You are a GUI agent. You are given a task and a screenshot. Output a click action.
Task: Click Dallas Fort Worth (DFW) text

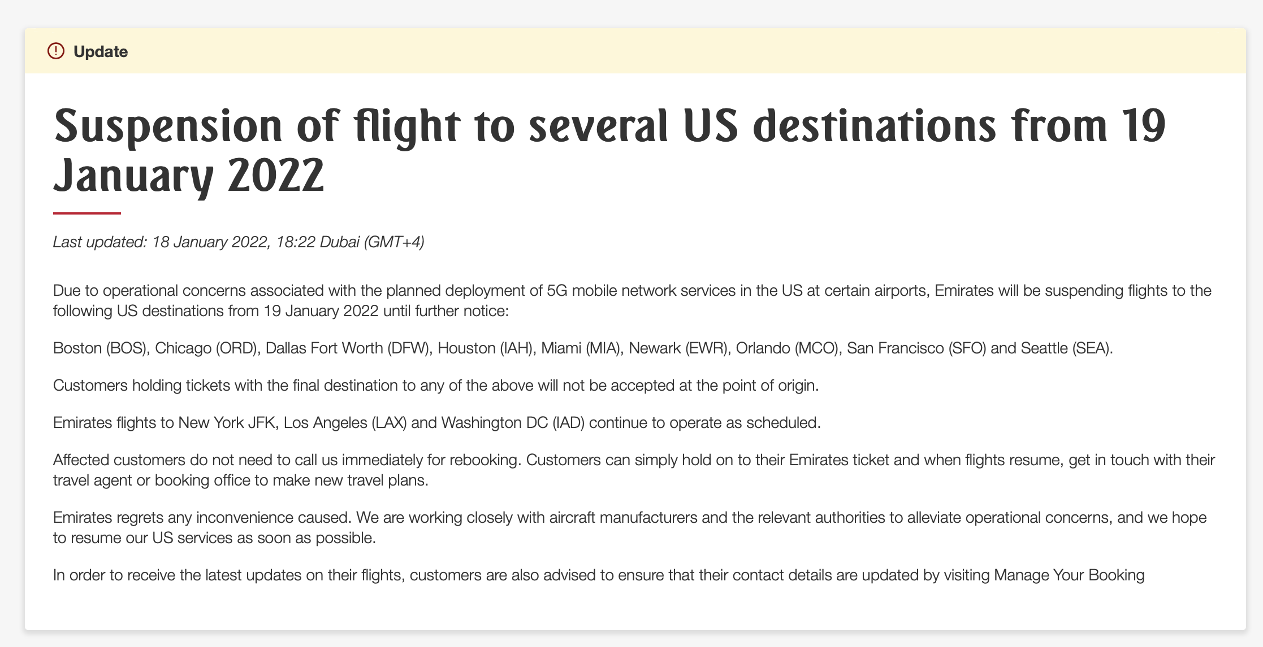click(347, 348)
